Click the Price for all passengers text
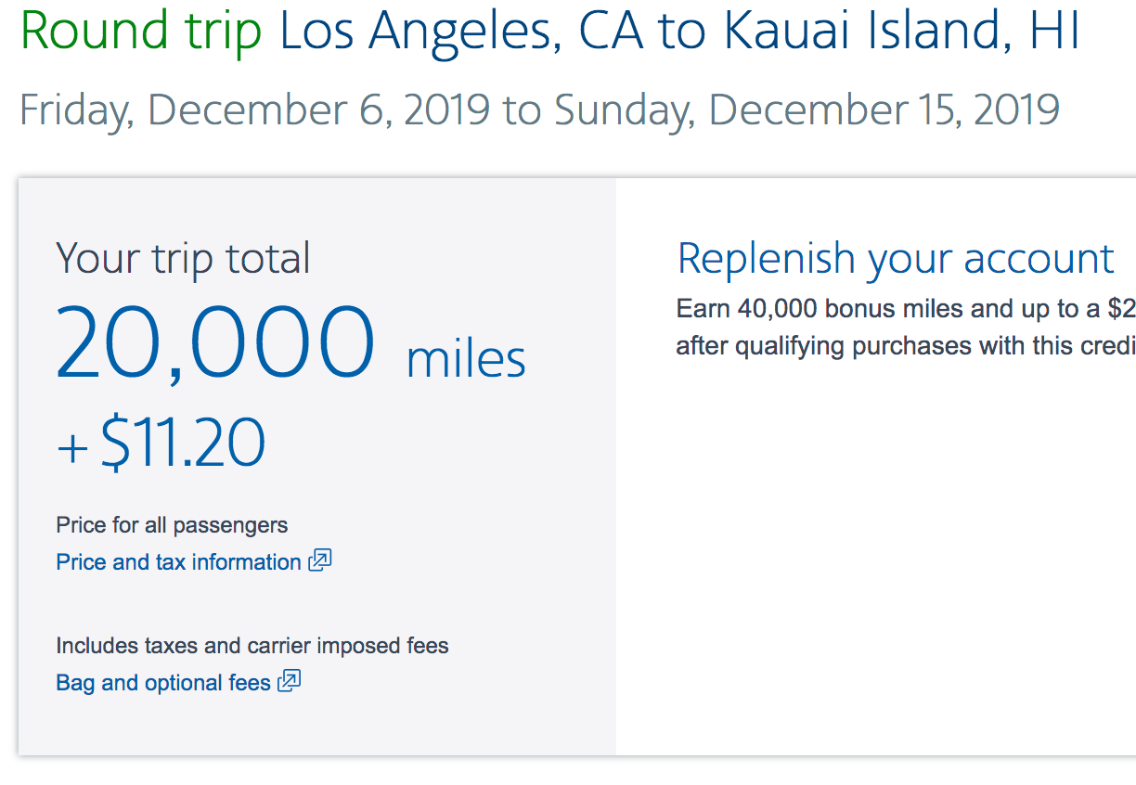 (x=172, y=525)
